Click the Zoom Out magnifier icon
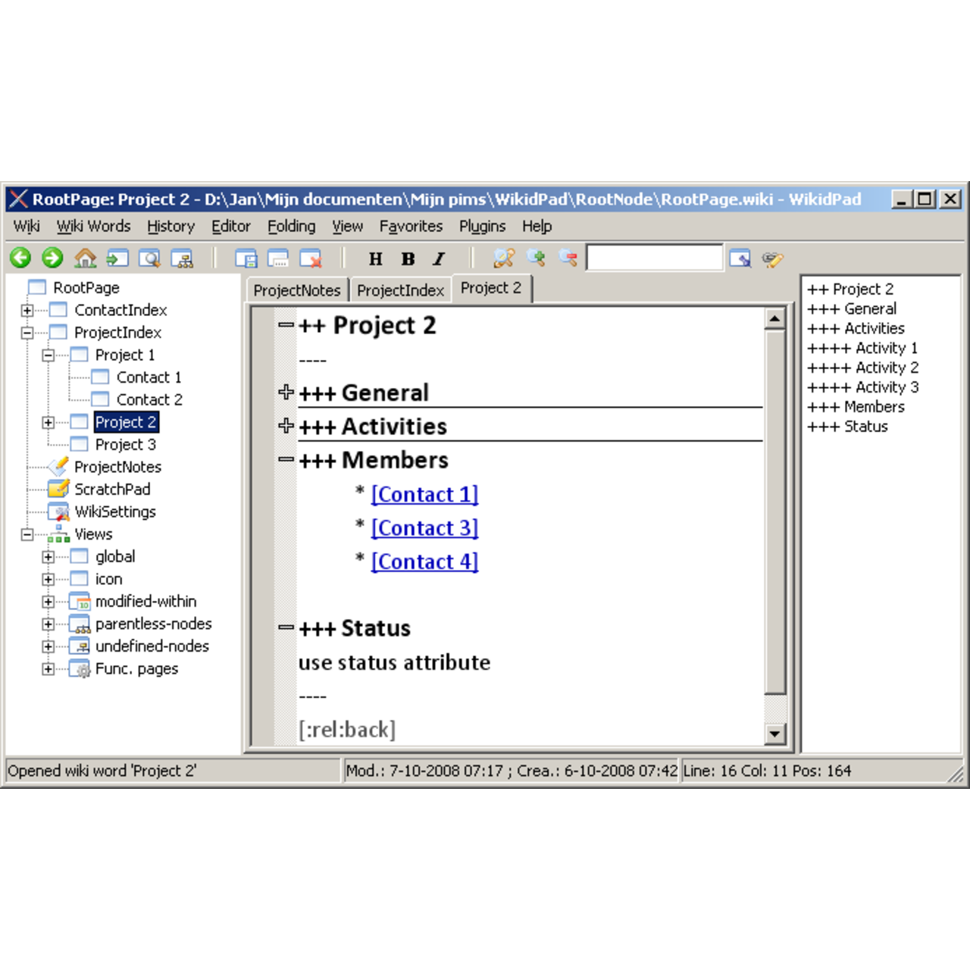The width and height of the screenshot is (970, 970). pyautogui.click(x=568, y=258)
